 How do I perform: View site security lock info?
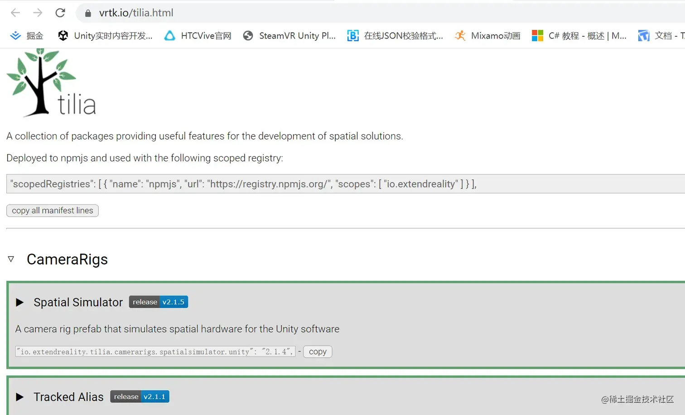[88, 13]
